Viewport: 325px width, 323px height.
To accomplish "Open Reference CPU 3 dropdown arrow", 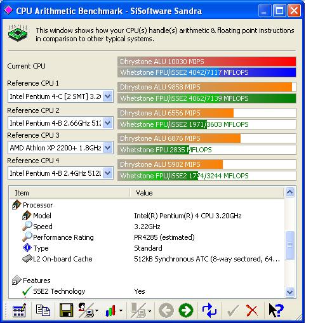I will (108, 148).
